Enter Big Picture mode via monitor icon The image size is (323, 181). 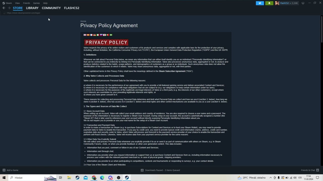click(x=303, y=3)
